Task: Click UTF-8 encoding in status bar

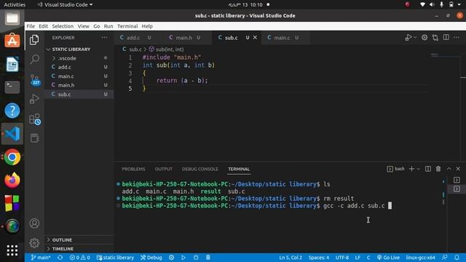Action: pyautogui.click(x=342, y=258)
